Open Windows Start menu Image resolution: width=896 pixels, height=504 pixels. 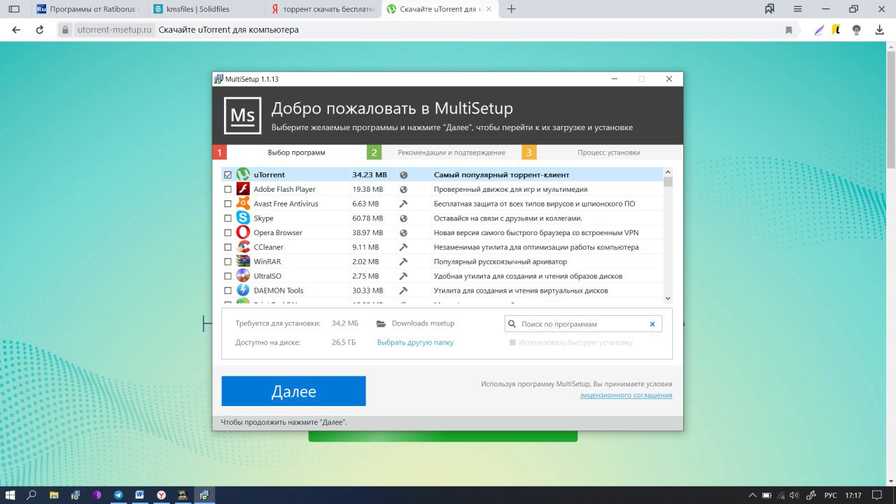click(11, 494)
